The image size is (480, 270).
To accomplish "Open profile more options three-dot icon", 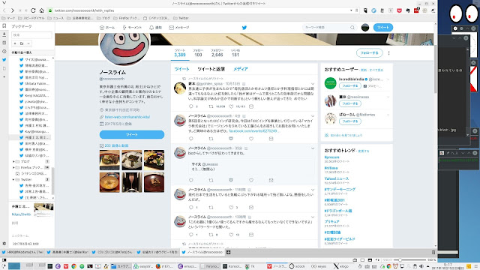I will tap(388, 53).
